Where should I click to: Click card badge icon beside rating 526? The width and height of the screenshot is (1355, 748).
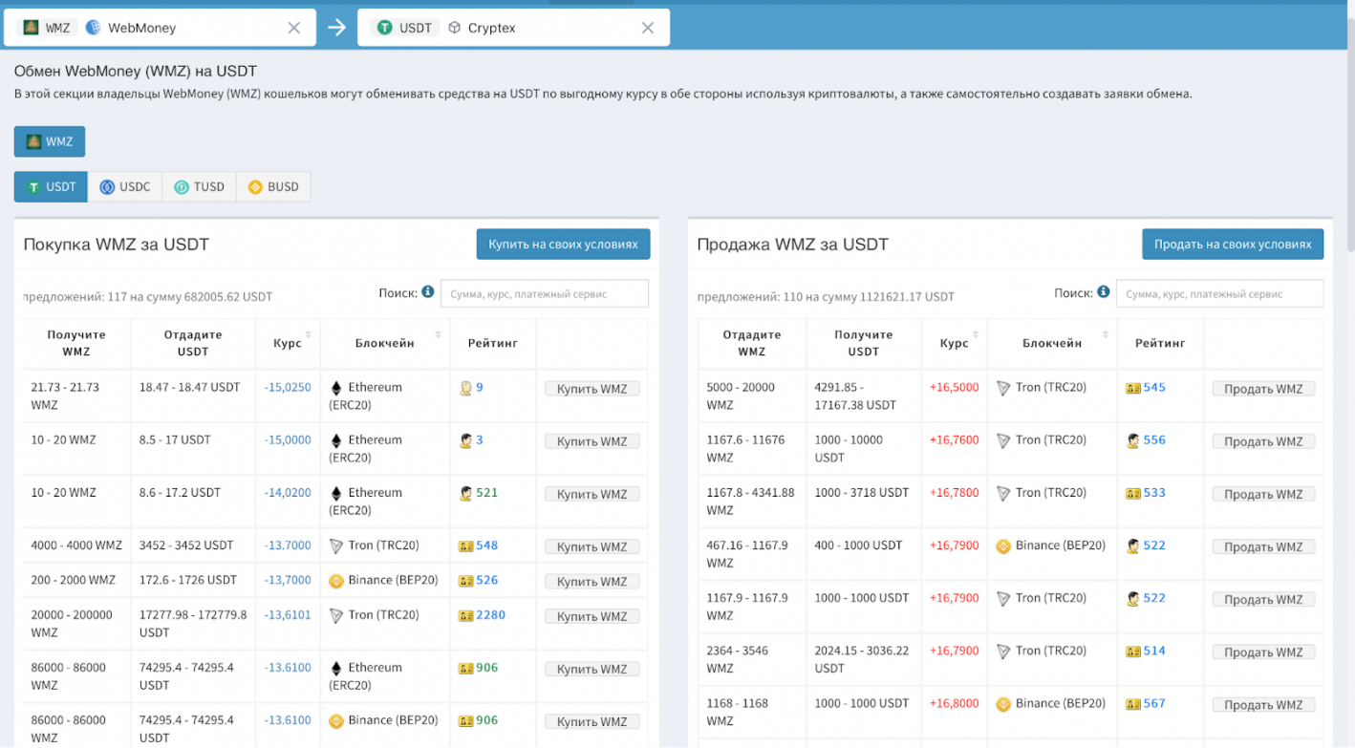465,581
